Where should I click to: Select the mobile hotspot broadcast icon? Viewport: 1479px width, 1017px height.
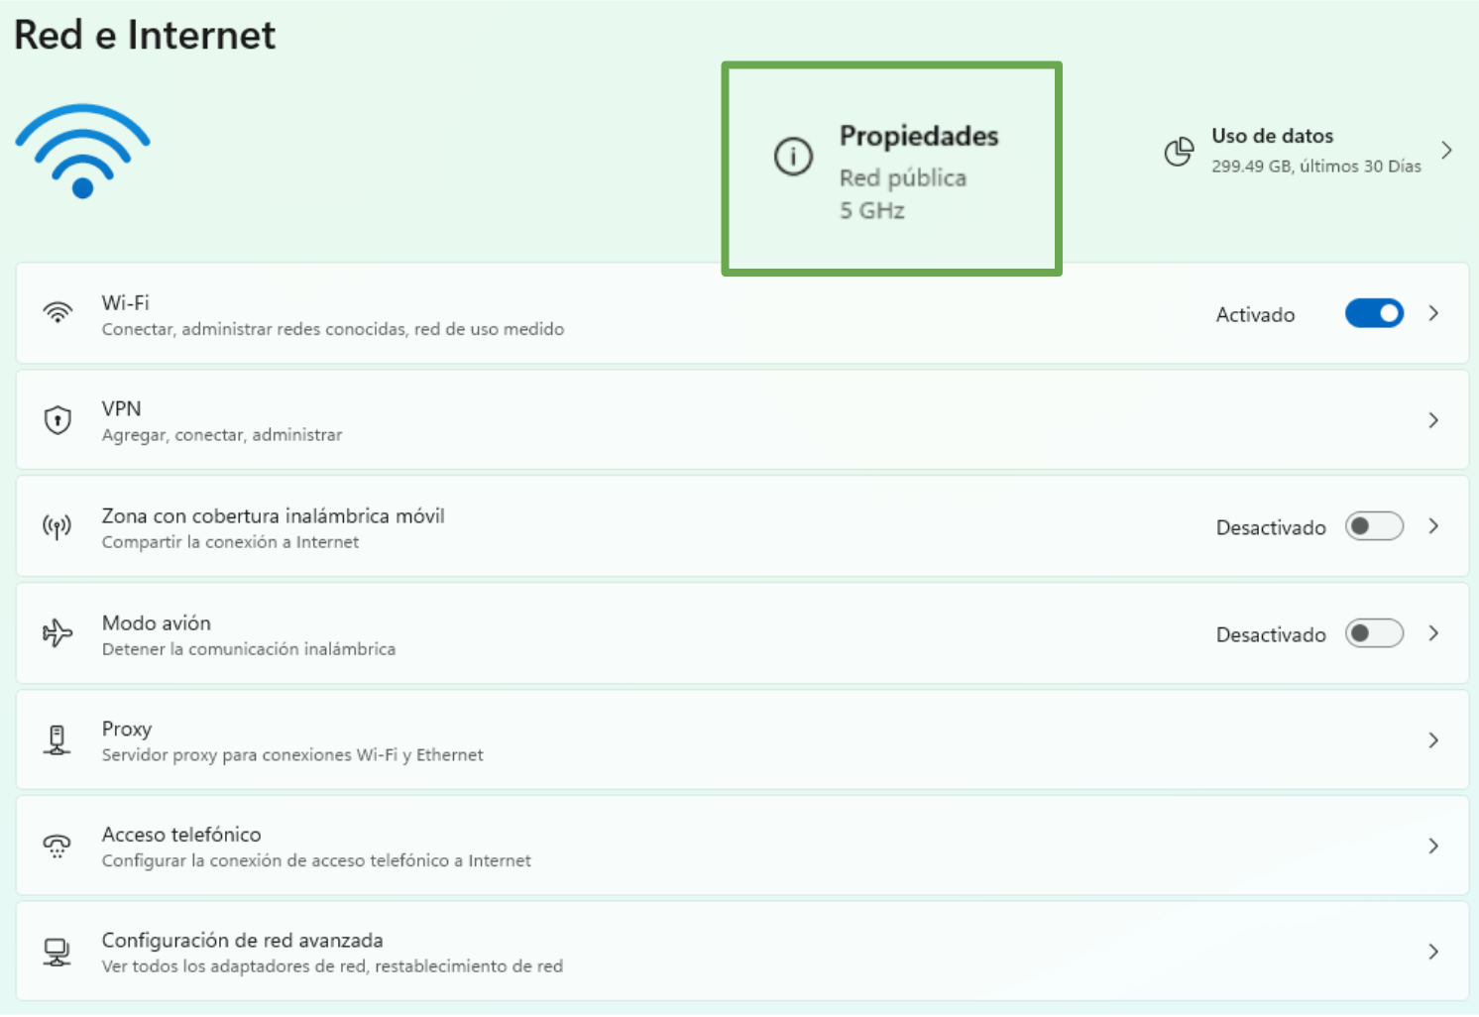57,526
